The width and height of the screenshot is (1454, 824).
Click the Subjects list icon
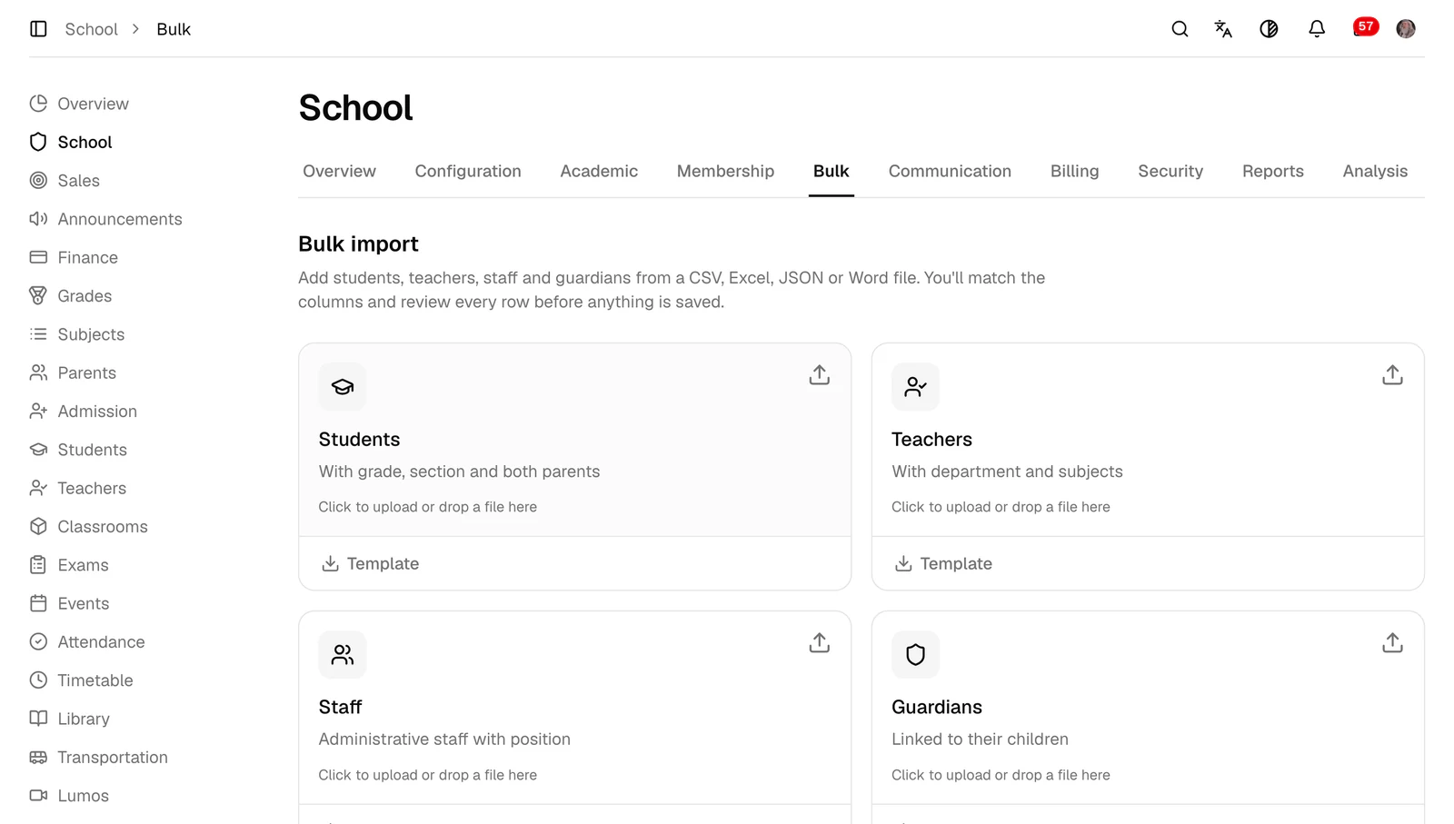pos(38,334)
